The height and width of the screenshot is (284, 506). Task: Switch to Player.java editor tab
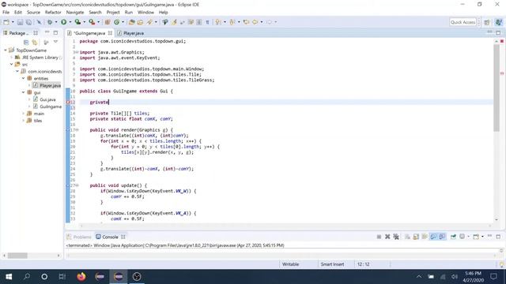pos(134,33)
